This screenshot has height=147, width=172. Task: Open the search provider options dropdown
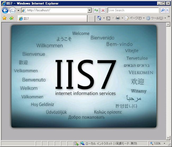point(167,10)
